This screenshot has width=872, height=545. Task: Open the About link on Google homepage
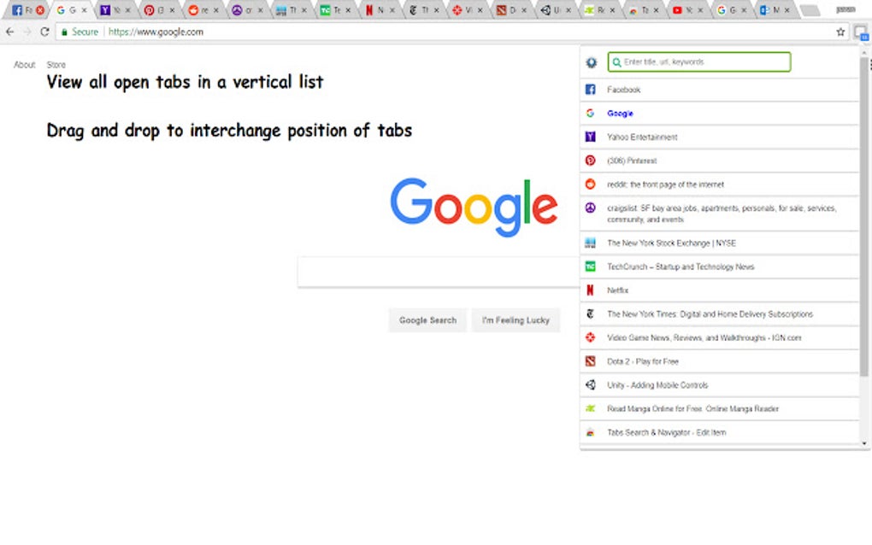click(24, 64)
